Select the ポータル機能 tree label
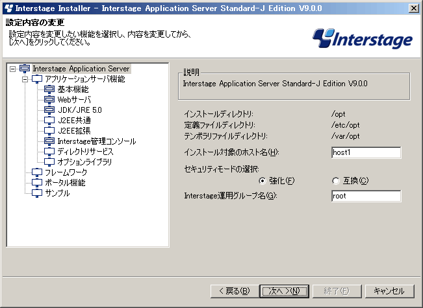Image resolution: width=423 pixels, height=308 pixels. (x=65, y=183)
